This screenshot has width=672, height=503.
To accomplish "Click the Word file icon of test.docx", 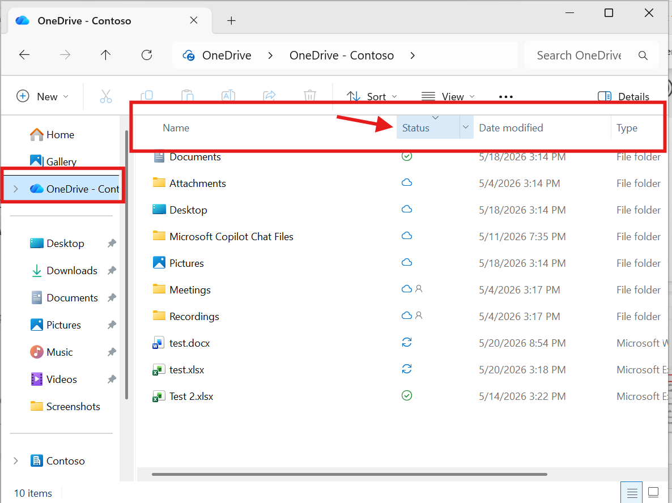I will click(159, 343).
